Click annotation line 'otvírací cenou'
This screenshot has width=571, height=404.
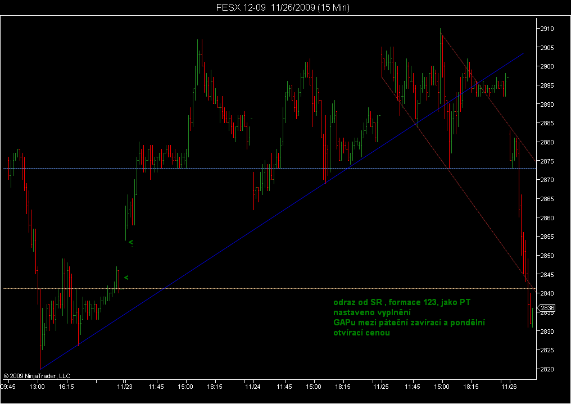point(361,333)
